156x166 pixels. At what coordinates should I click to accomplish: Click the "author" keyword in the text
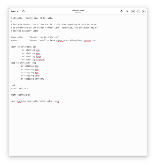coord(14,41)
